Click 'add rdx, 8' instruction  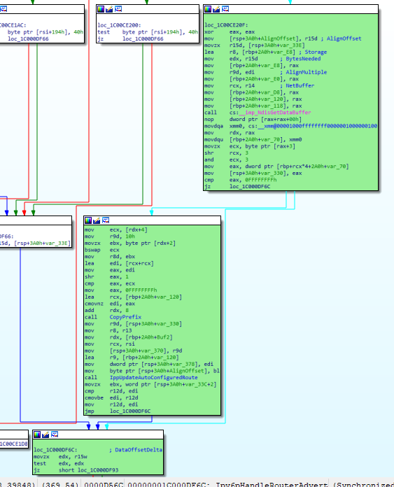pos(106,310)
